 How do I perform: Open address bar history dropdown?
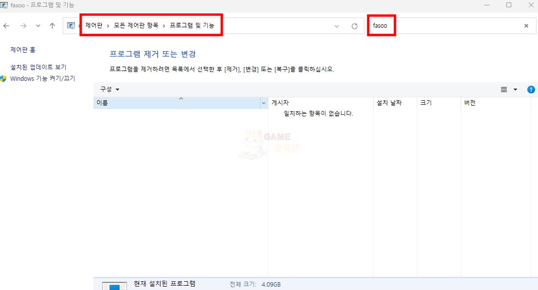tap(337, 26)
